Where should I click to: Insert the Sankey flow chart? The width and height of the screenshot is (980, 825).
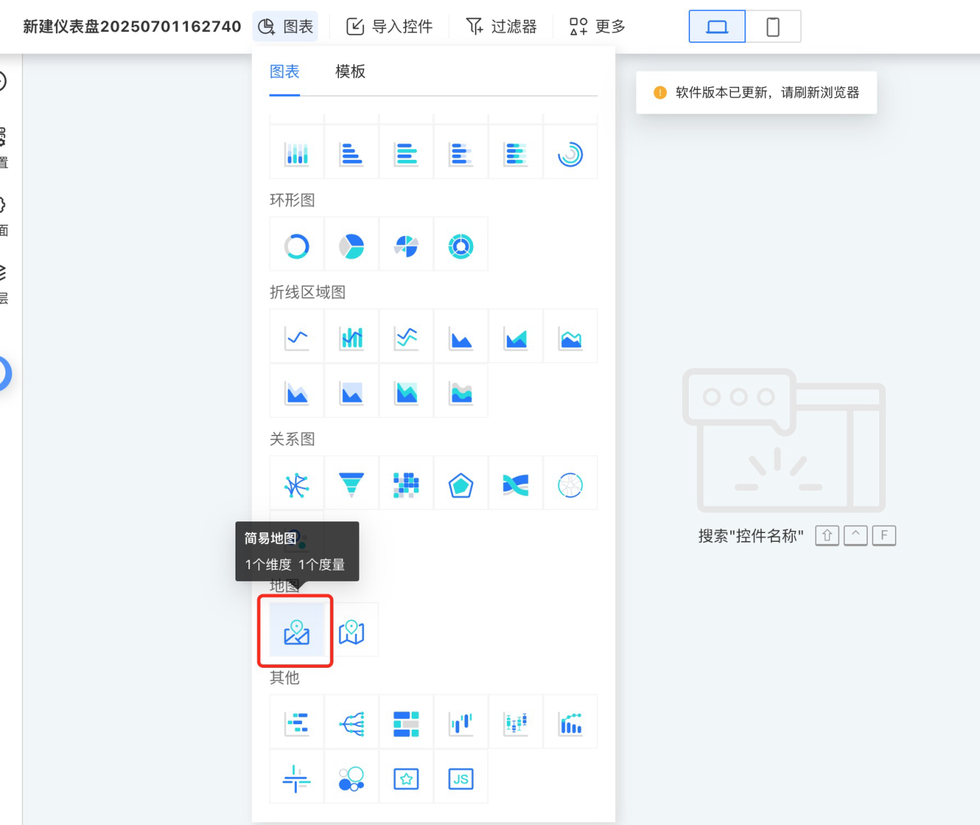click(516, 485)
